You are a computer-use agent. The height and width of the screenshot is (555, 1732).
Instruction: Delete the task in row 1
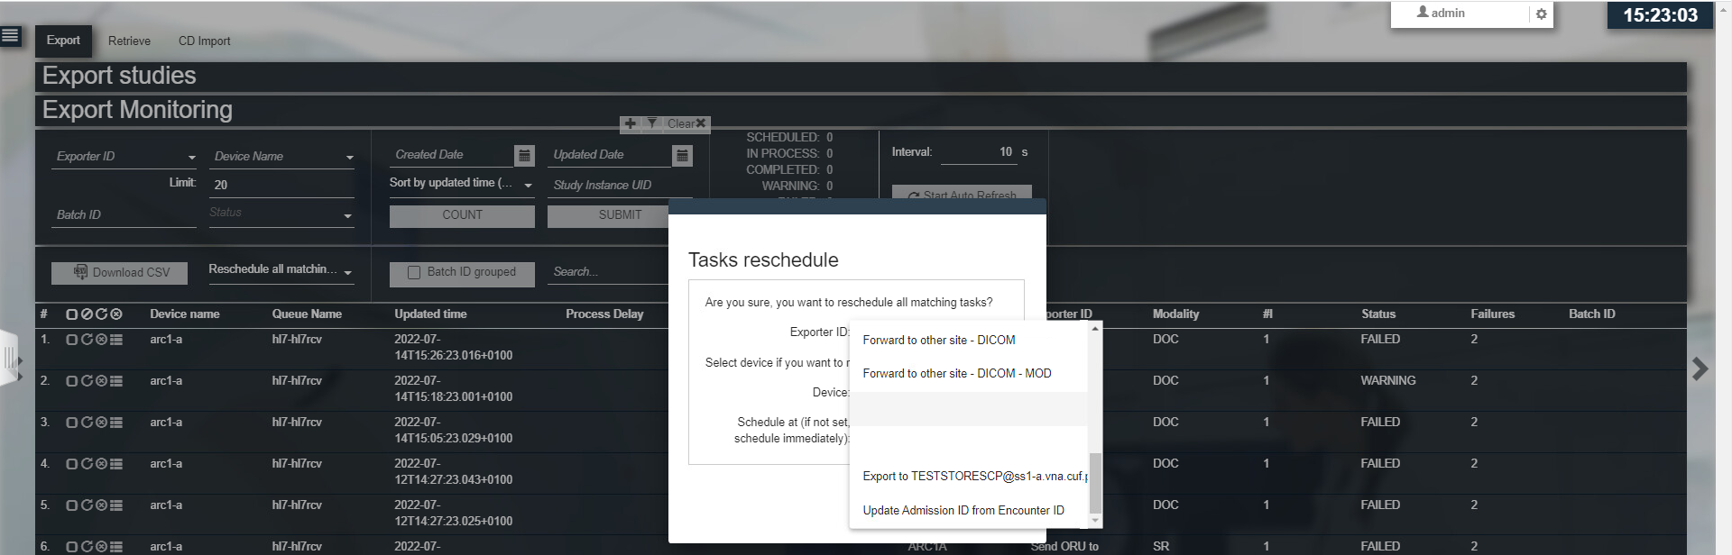pyautogui.click(x=101, y=340)
